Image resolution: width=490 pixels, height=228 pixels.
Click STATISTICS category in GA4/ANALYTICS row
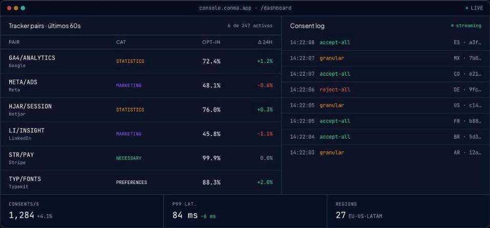tap(131, 61)
